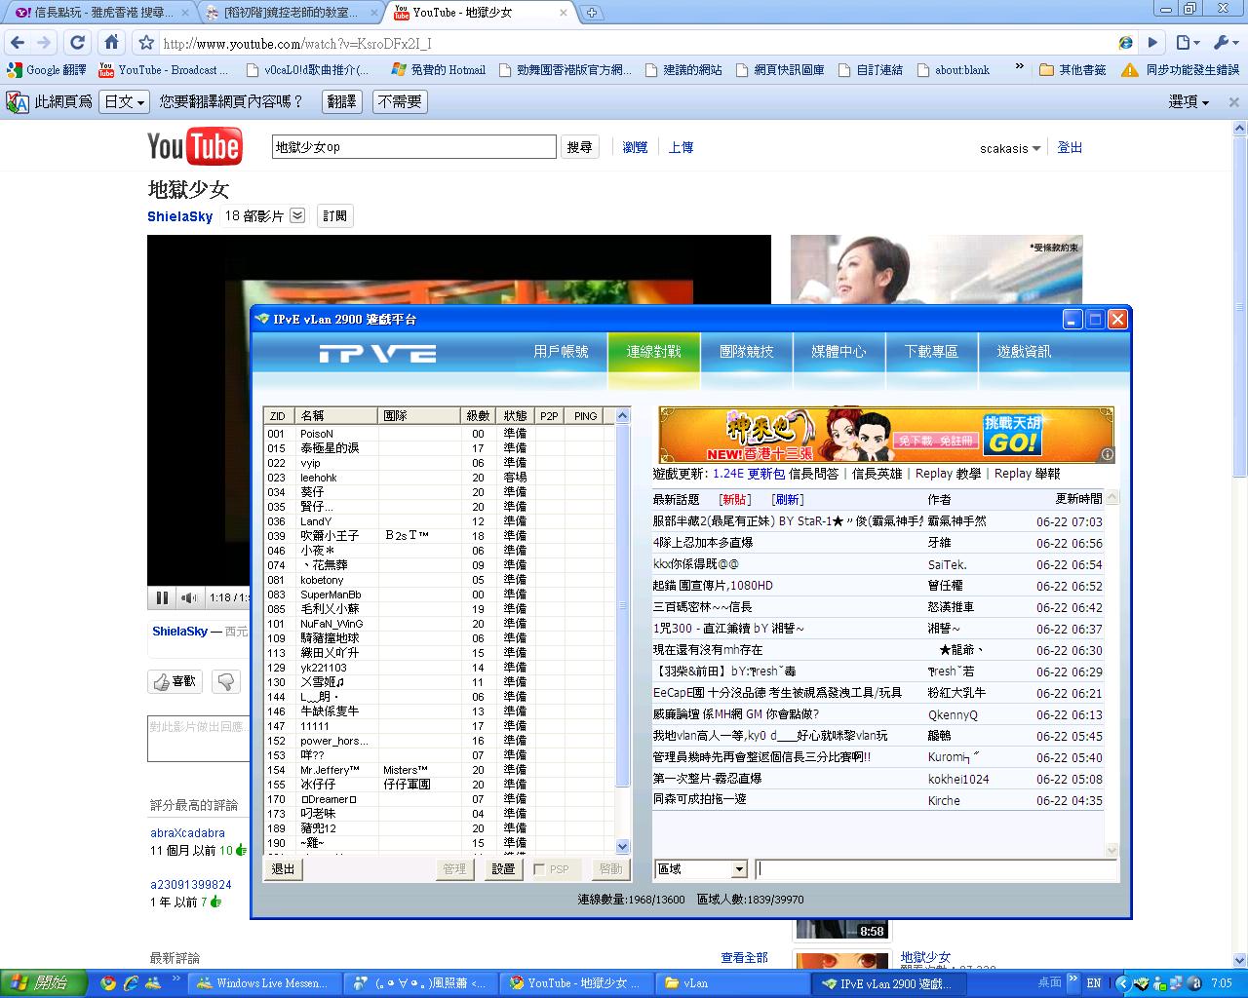
Task: Open the 團隊競技 tab in IPvE
Action: [x=746, y=352]
